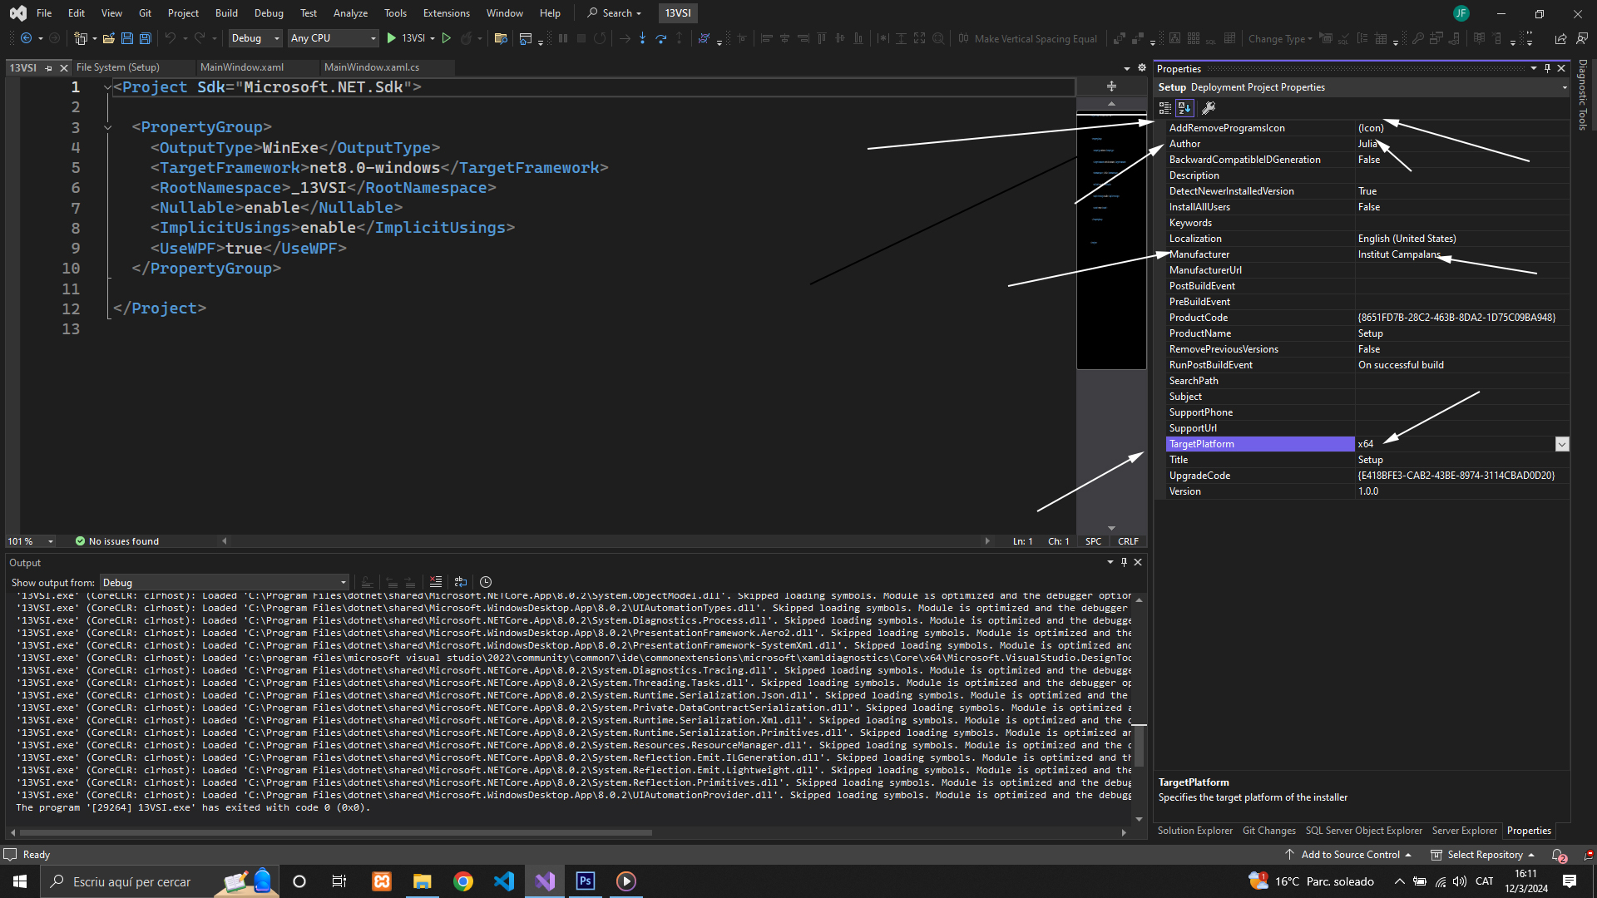Viewport: 1597px width, 898px height.
Task: Open the Extensions menu
Action: click(x=446, y=13)
